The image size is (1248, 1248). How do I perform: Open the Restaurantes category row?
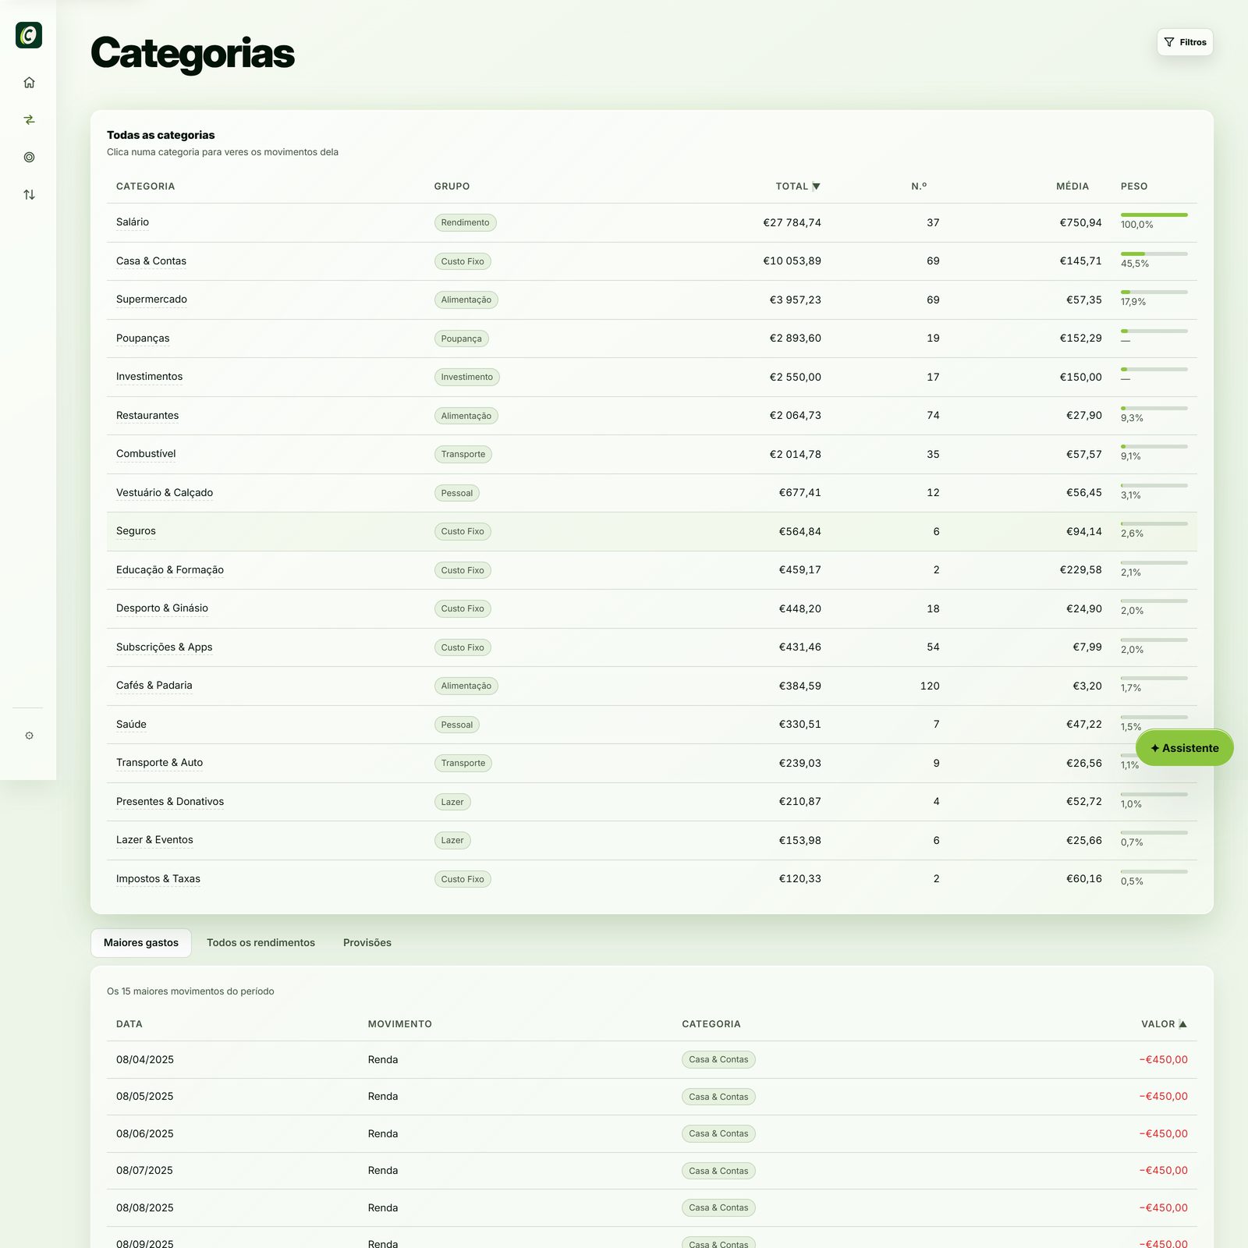click(651, 416)
